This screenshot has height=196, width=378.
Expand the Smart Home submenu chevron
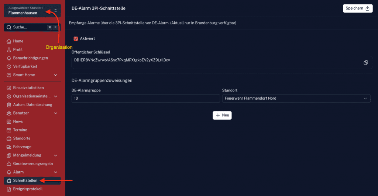click(56, 75)
